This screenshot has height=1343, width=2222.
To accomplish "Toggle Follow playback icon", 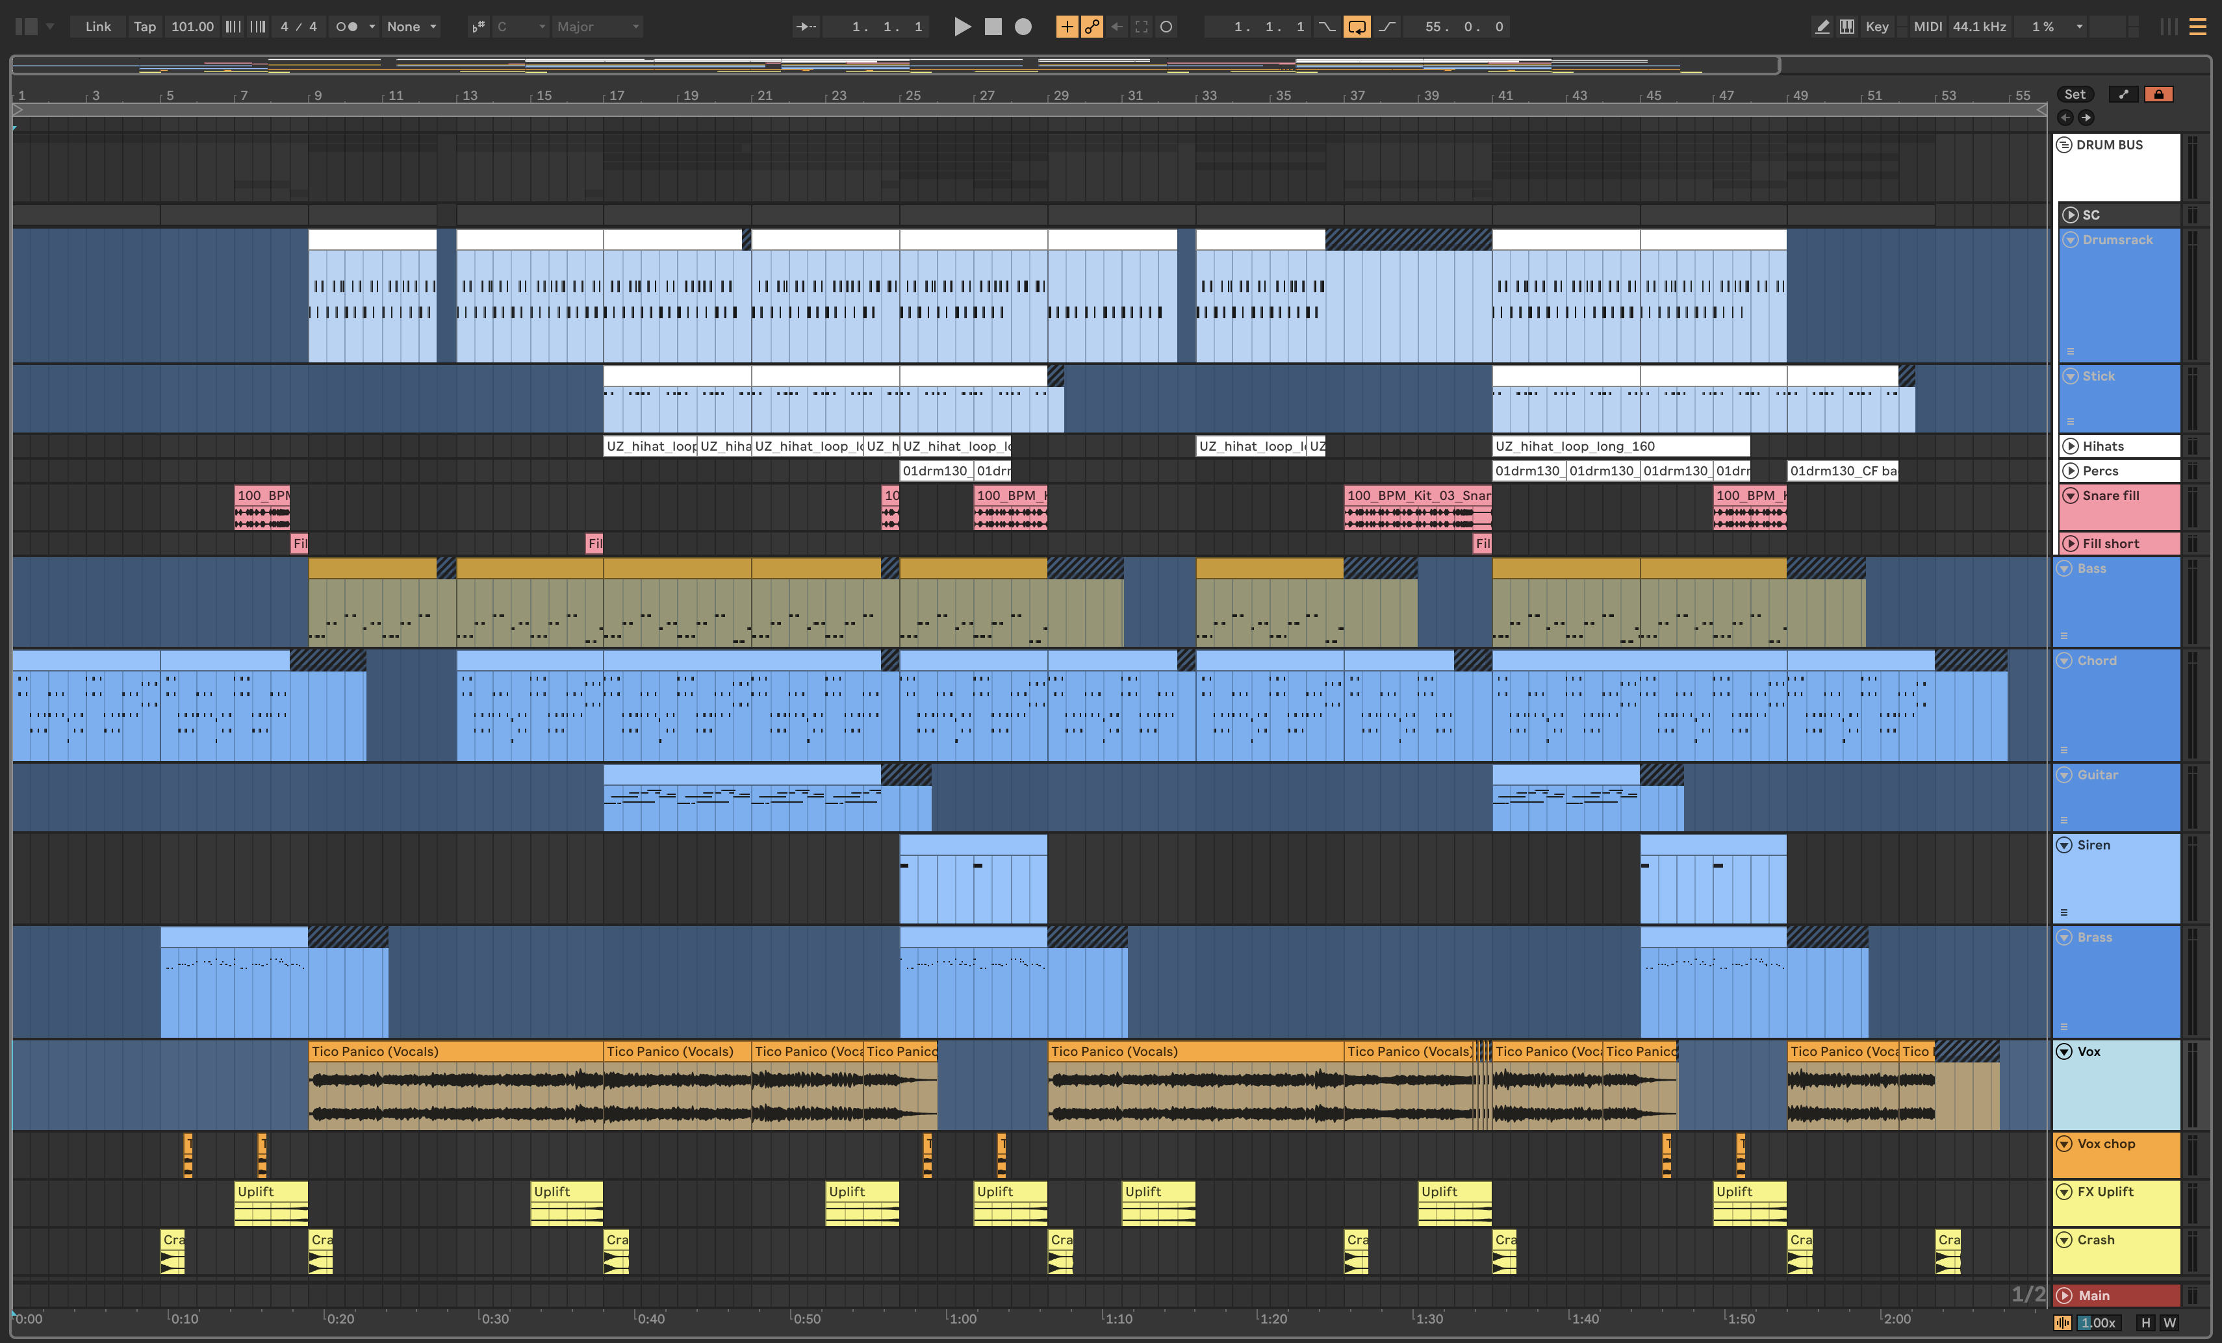I will (x=805, y=27).
